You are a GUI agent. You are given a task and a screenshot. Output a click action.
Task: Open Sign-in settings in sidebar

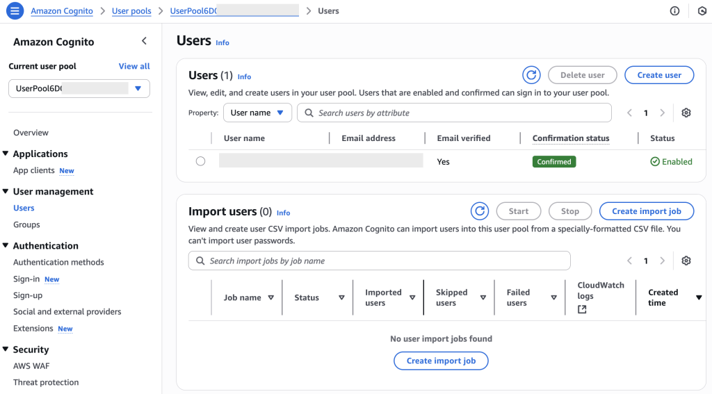tap(26, 279)
